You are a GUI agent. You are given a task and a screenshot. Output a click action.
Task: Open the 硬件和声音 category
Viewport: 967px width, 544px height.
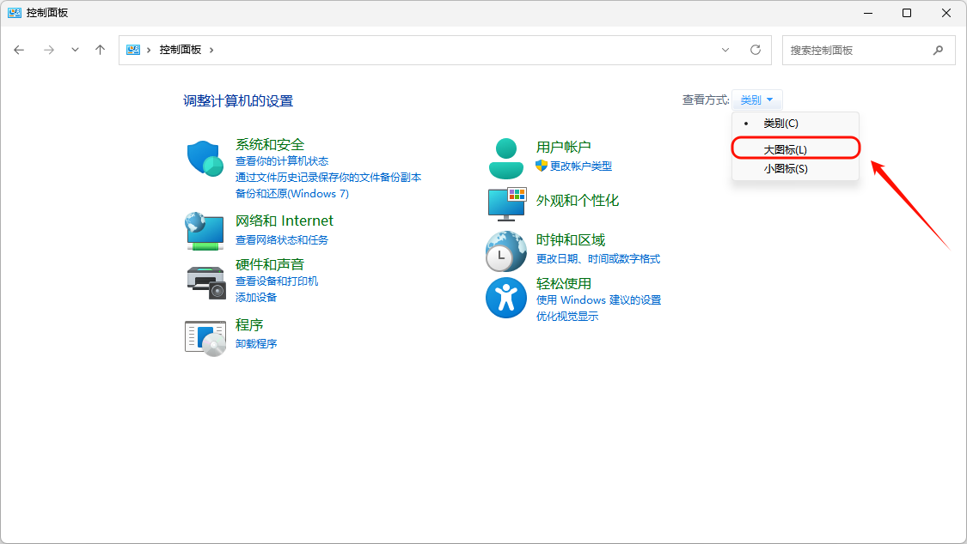[x=270, y=264]
